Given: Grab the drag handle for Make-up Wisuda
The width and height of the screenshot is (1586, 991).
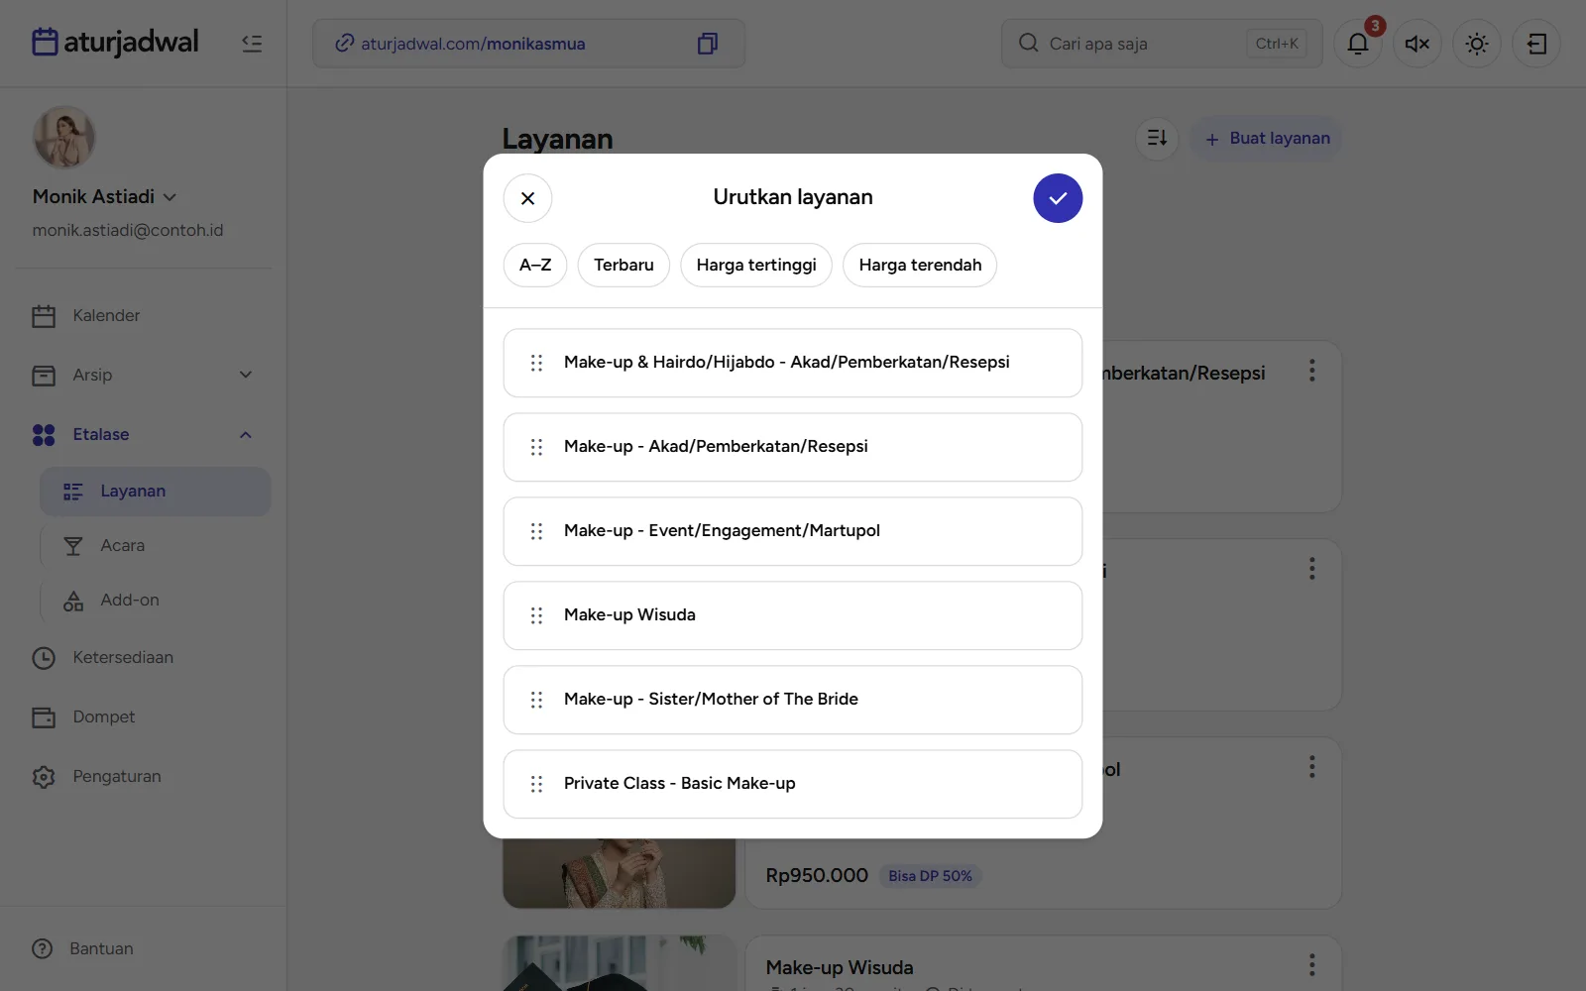Looking at the screenshot, I should (536, 615).
